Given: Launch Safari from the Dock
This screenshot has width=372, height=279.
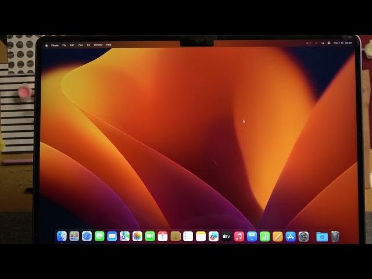Looking at the screenshot, I should tap(87, 237).
